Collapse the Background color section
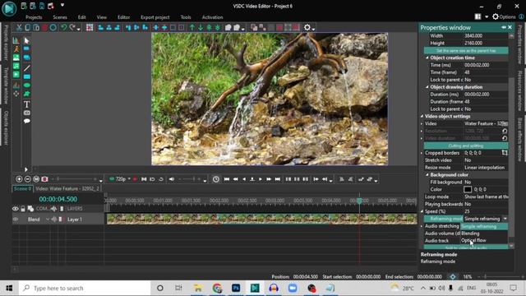Viewport: 526px width, 296px height. [427, 175]
